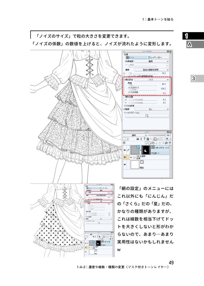The height and width of the screenshot is (286, 204).
Task: Select the black mask thumbnail of the 星 layer
Action: [98, 243]
